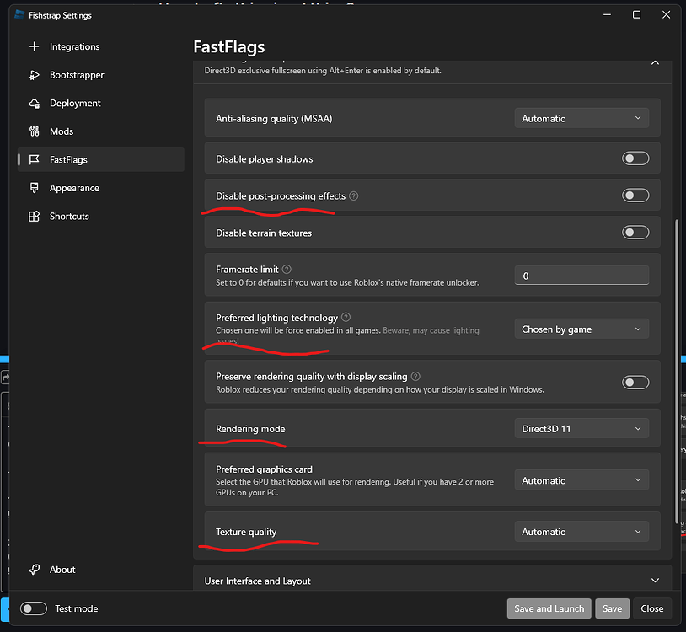Click the Mods tools icon
The height and width of the screenshot is (632, 686).
[34, 131]
